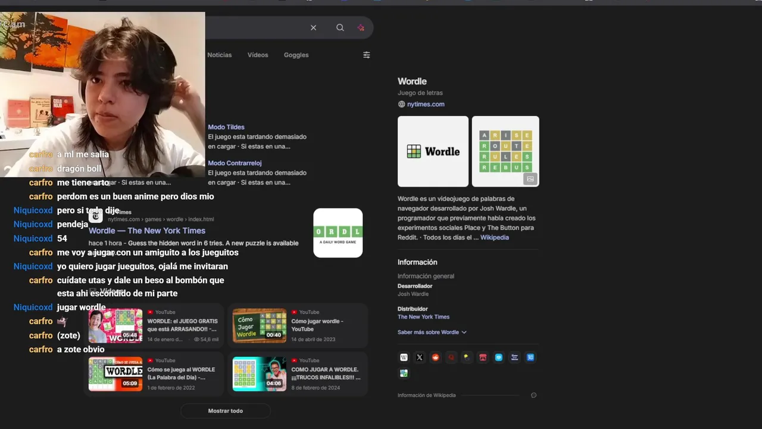Open the dark red Quora-like profile icon
762x429 pixels.
451,357
